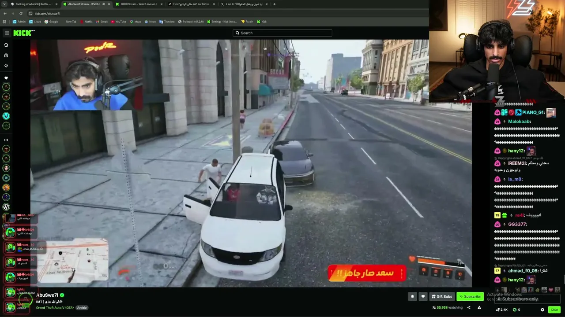Open the Cloud bookmark

pos(35,22)
